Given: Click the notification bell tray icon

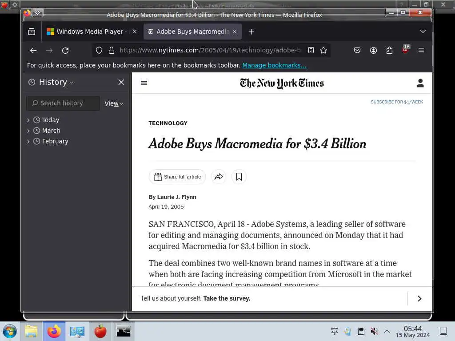Looking at the screenshot, I should 335,331.
